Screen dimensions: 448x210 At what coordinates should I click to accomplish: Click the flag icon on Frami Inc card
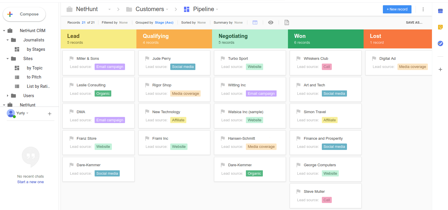147,139
